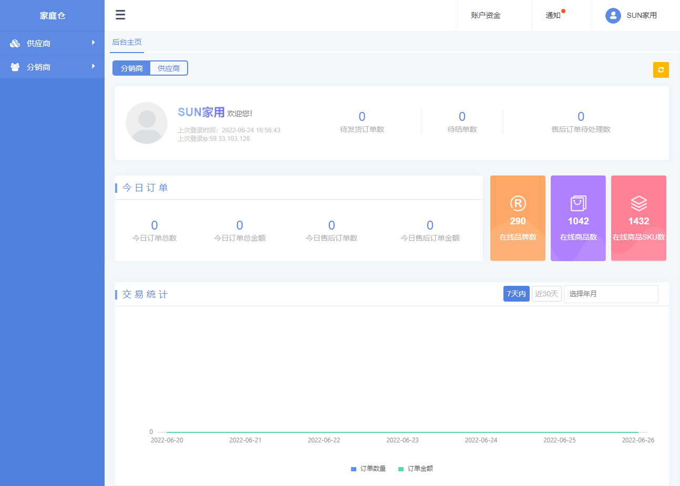Viewport: 680px width, 486px height.
Task: Click the 交易统计 section heading
Action: 145,295
